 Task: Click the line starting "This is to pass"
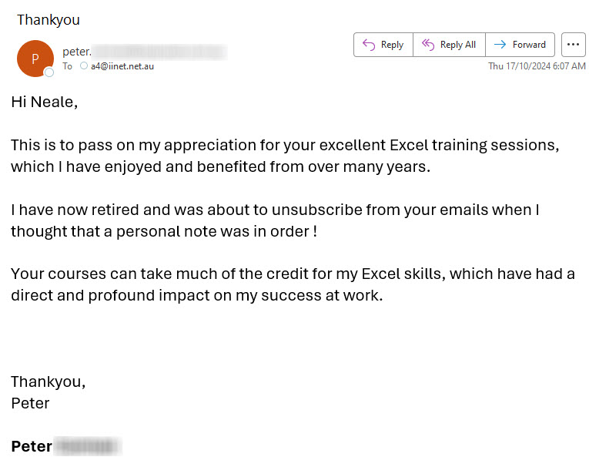click(285, 145)
